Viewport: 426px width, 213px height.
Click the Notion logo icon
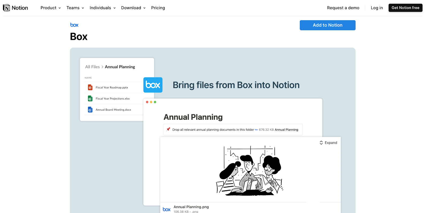pos(6,8)
